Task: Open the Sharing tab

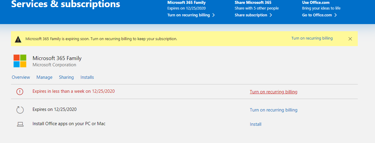Action: point(66,77)
